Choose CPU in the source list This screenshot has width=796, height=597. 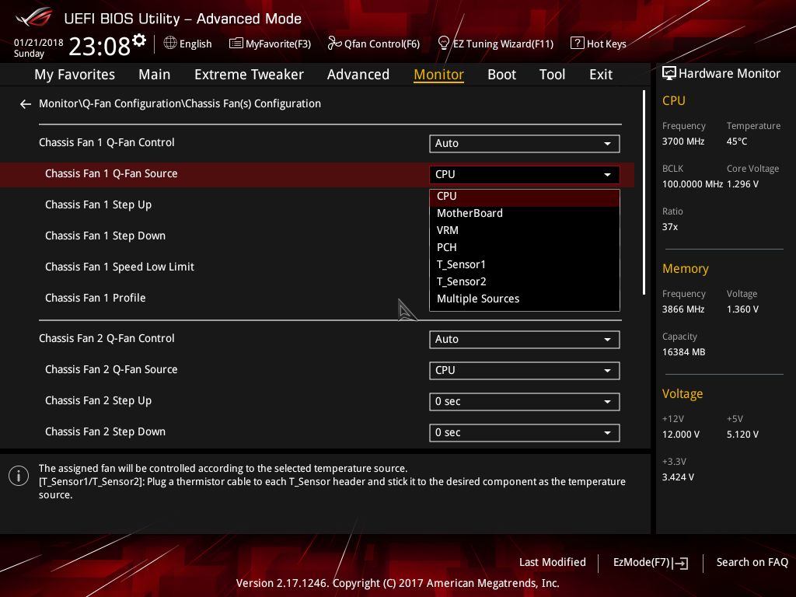[525, 197]
